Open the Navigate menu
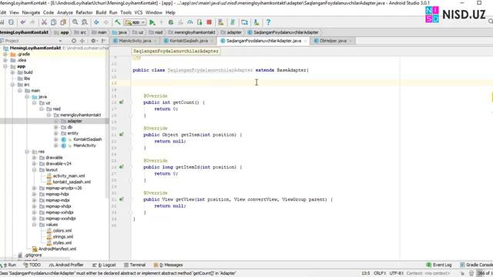Image resolution: width=493 pixels, height=277 pixels. tap(31, 12)
